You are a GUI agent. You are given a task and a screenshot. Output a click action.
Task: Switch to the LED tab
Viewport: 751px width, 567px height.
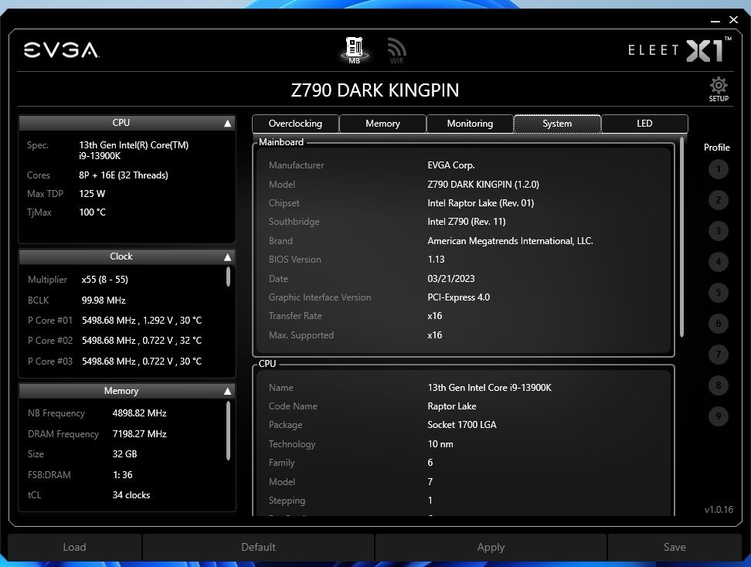tap(644, 124)
